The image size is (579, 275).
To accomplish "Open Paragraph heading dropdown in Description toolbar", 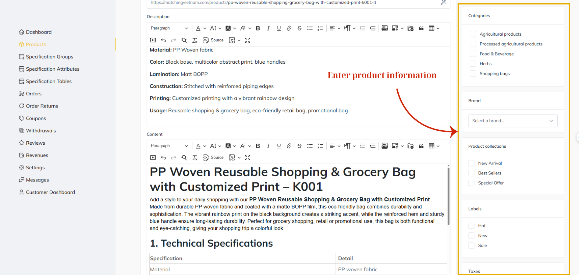I will (169, 28).
